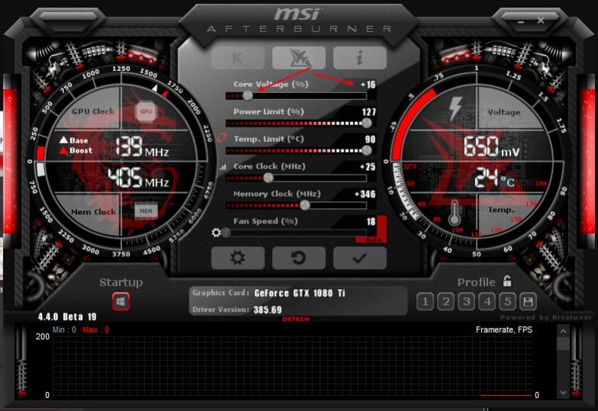The height and width of the screenshot is (411, 598).
Task: Click the graph scrollbar up arrow
Action: click(x=564, y=332)
